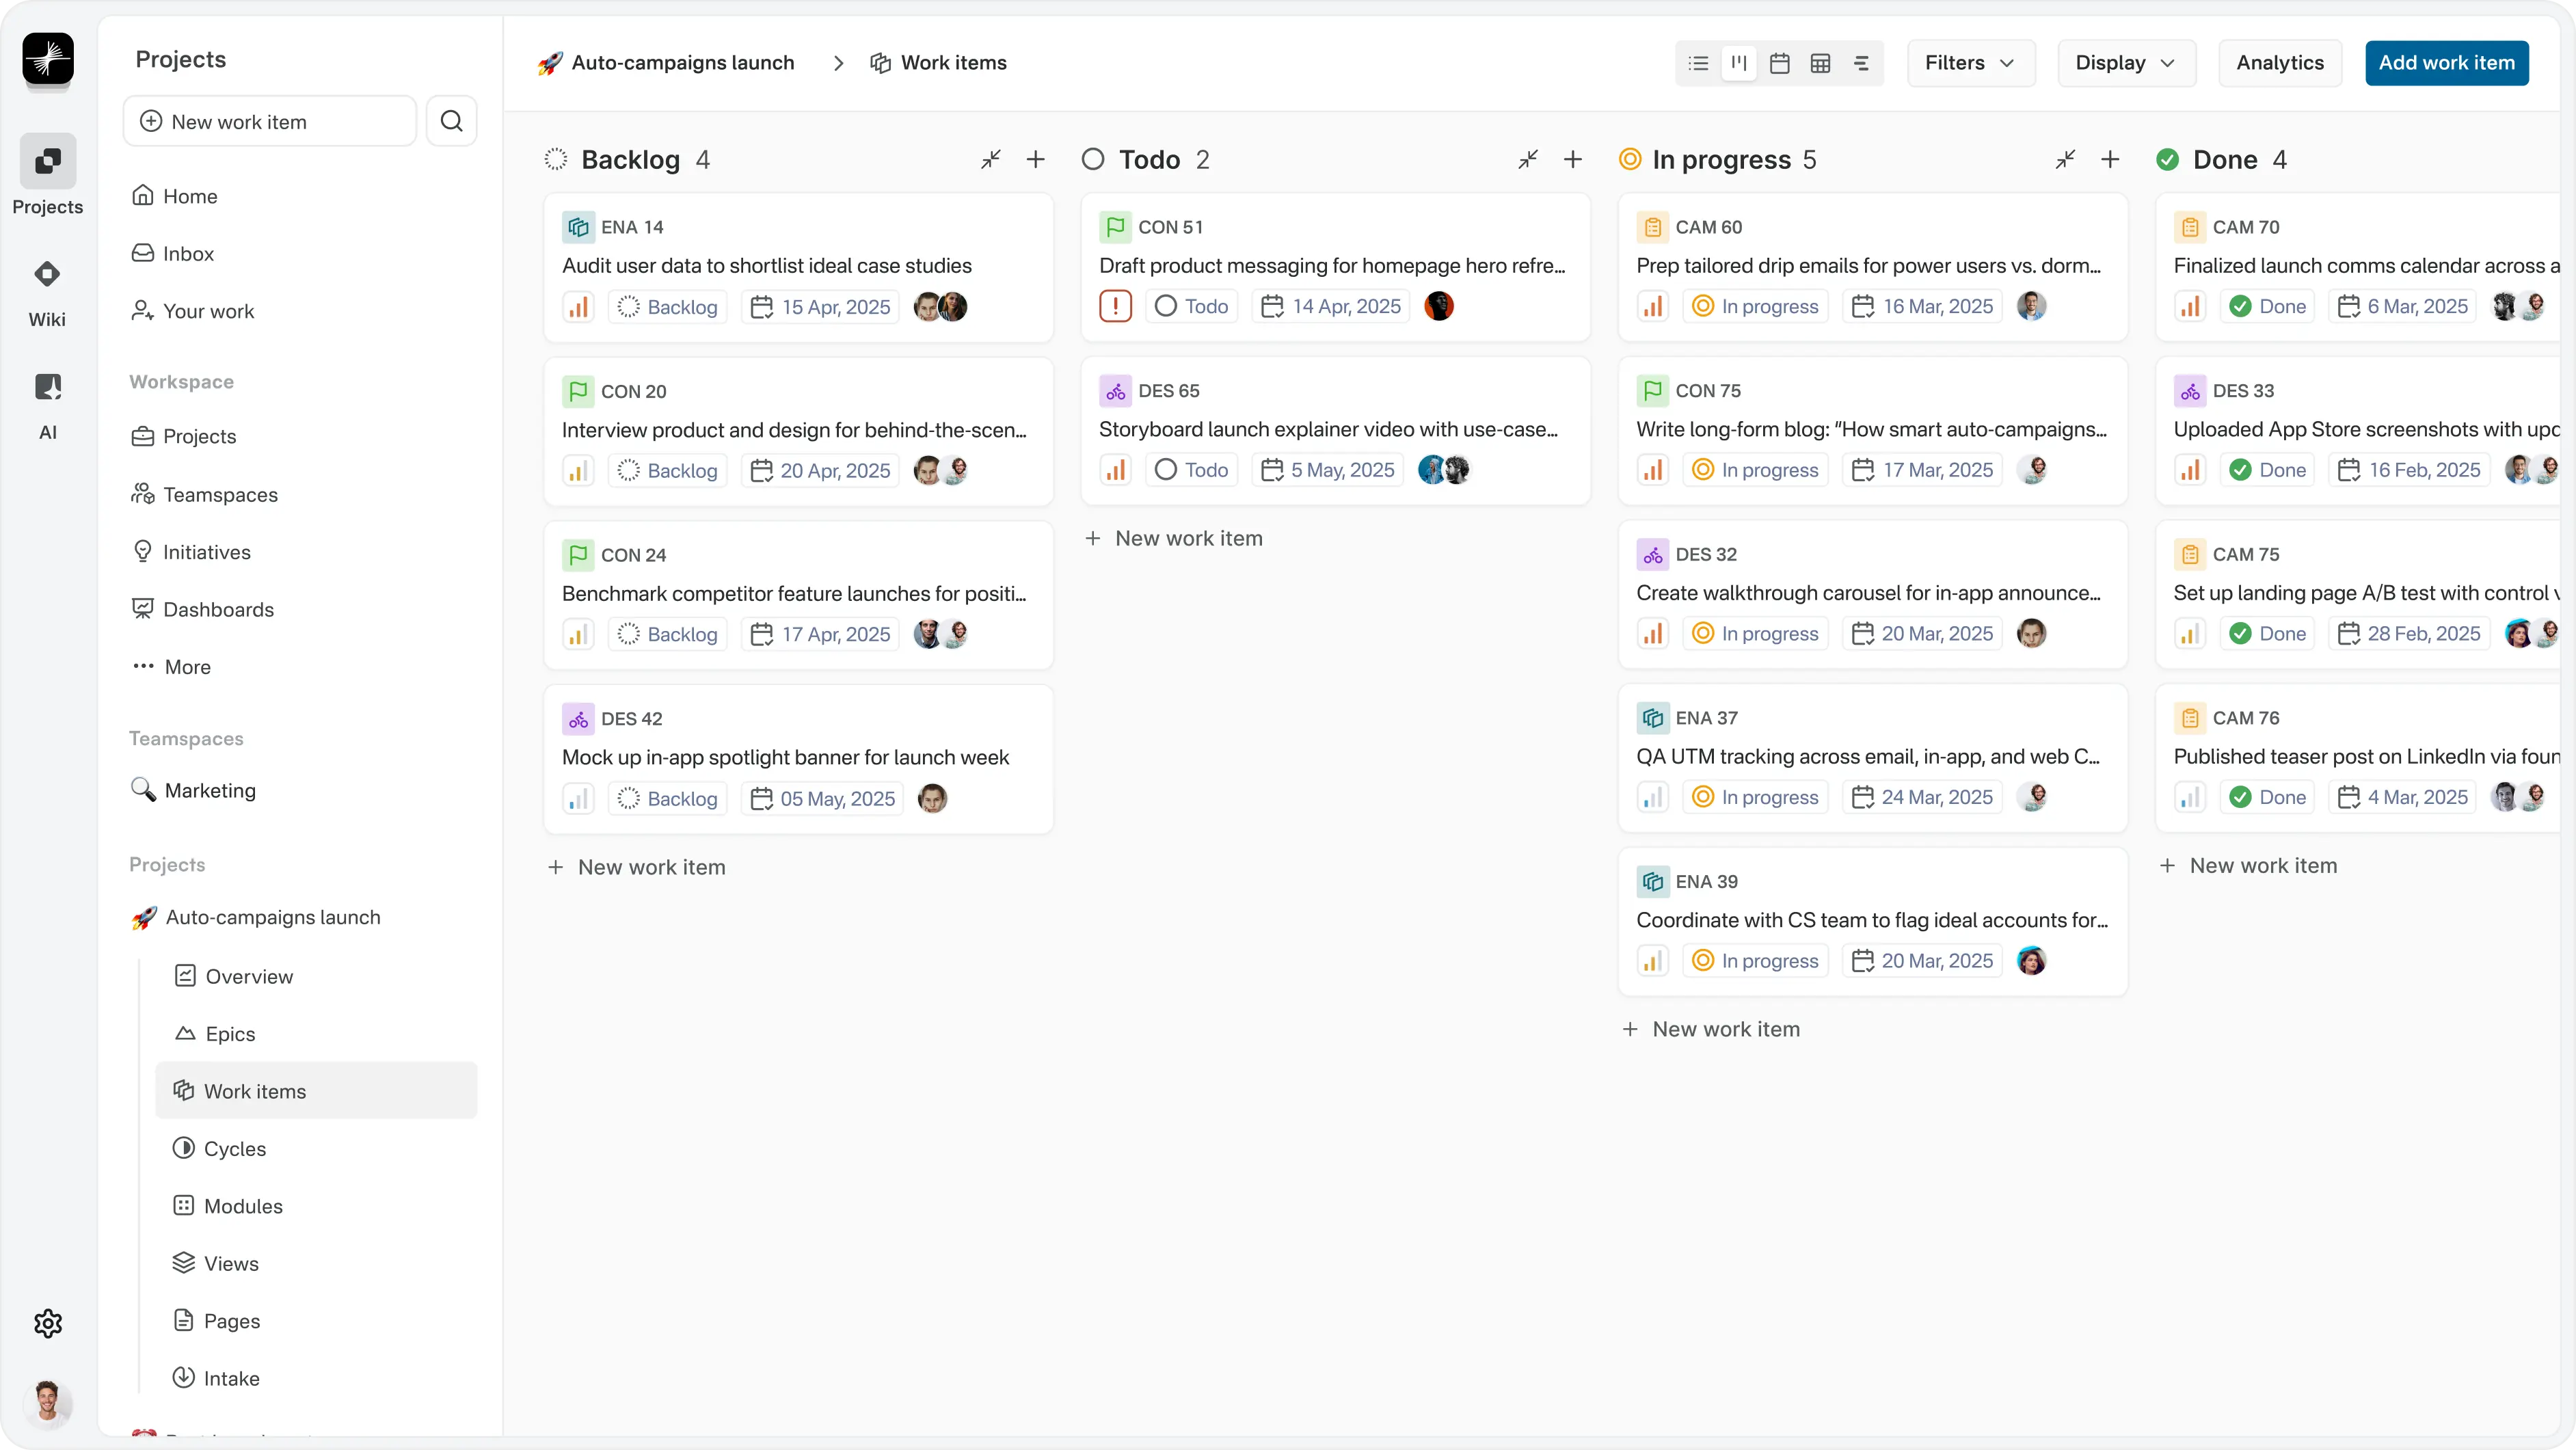Open the Inbox menu item
Viewport: 2576px width, 1450px height.
click(x=188, y=253)
